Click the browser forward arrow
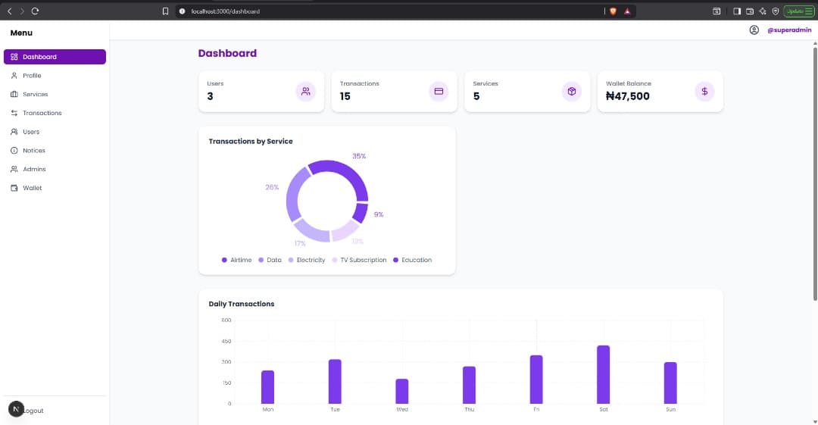 pyautogui.click(x=22, y=11)
